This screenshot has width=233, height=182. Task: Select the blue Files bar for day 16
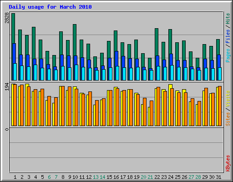[x=116, y=59]
